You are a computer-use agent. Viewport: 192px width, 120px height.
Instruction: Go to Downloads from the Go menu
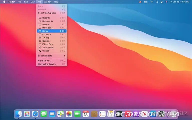[x=52, y=28]
